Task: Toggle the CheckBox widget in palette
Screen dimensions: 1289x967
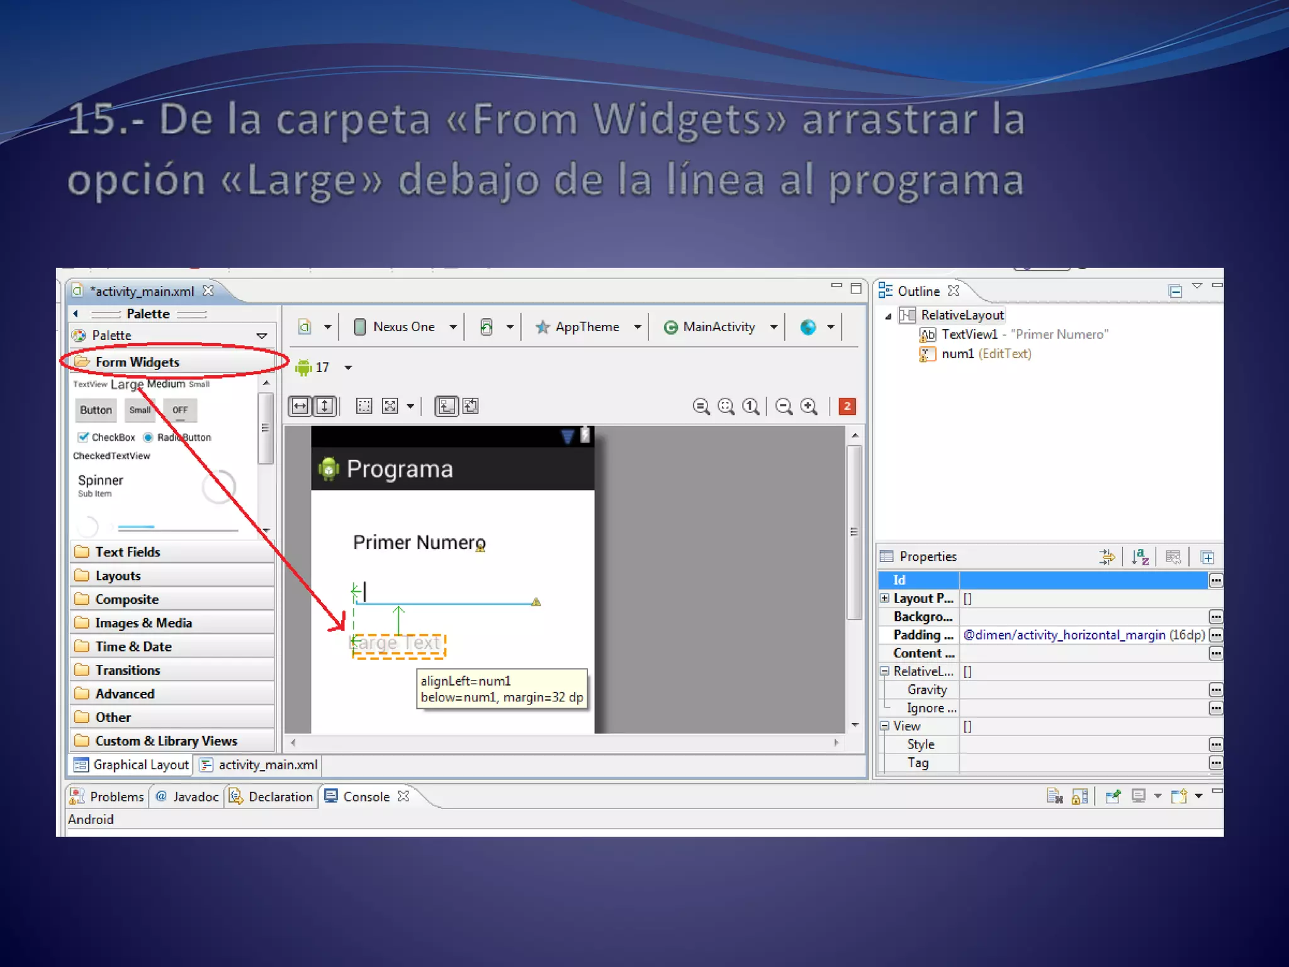Action: pyautogui.click(x=106, y=437)
